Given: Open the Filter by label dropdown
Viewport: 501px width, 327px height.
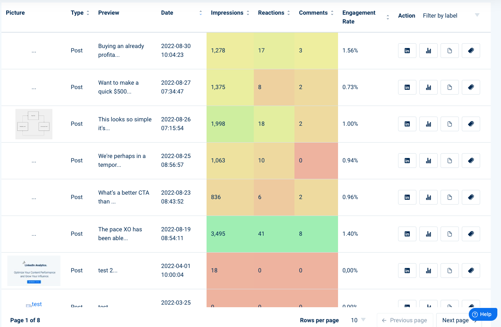Looking at the screenshot, I should tap(451, 15).
